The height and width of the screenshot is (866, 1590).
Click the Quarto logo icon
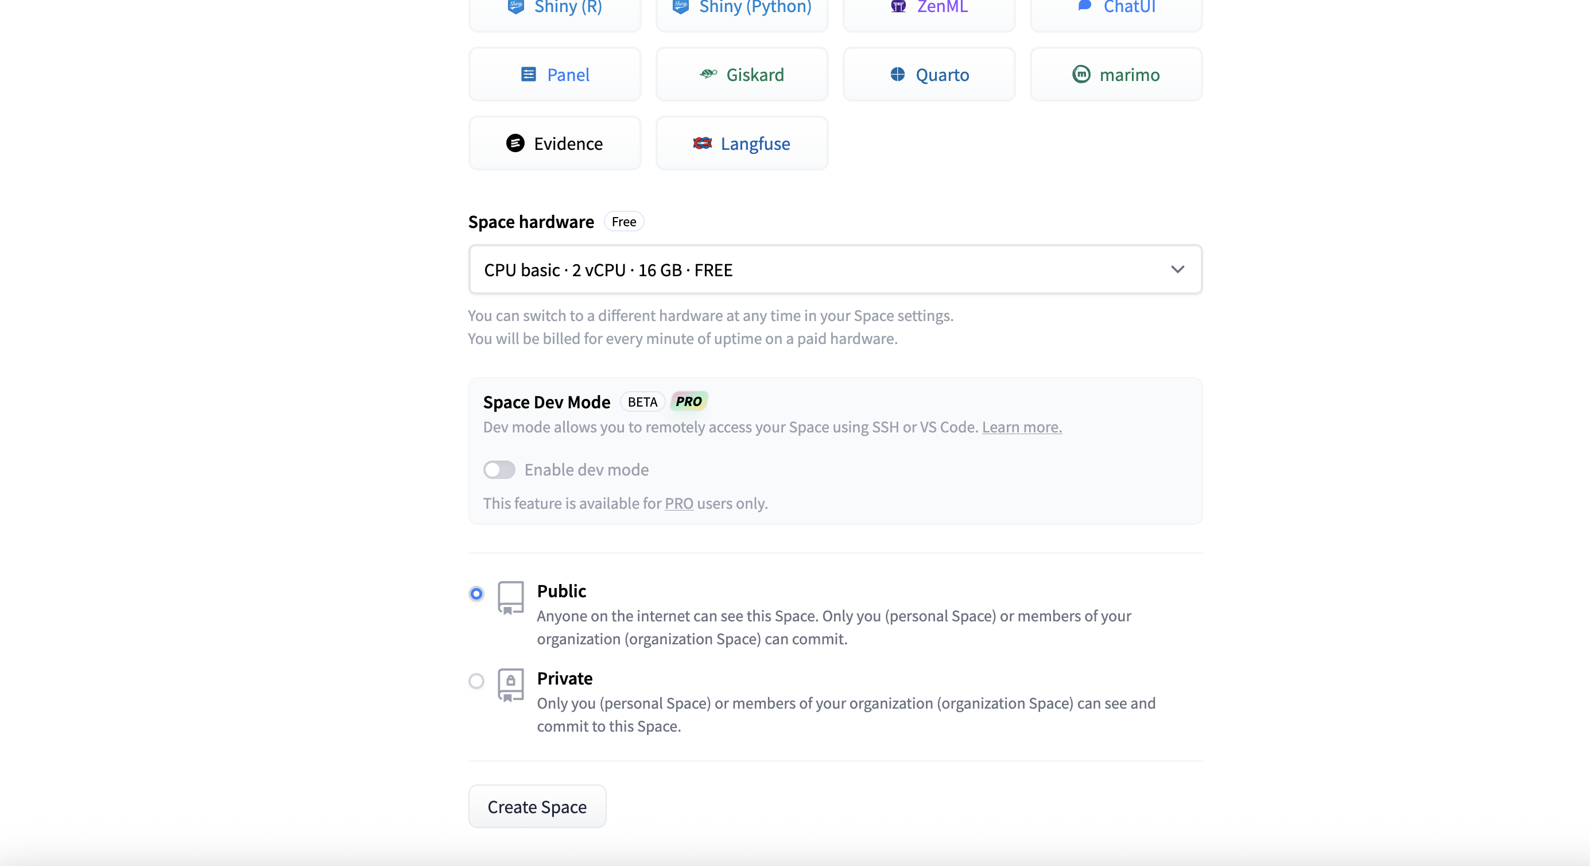pos(898,74)
